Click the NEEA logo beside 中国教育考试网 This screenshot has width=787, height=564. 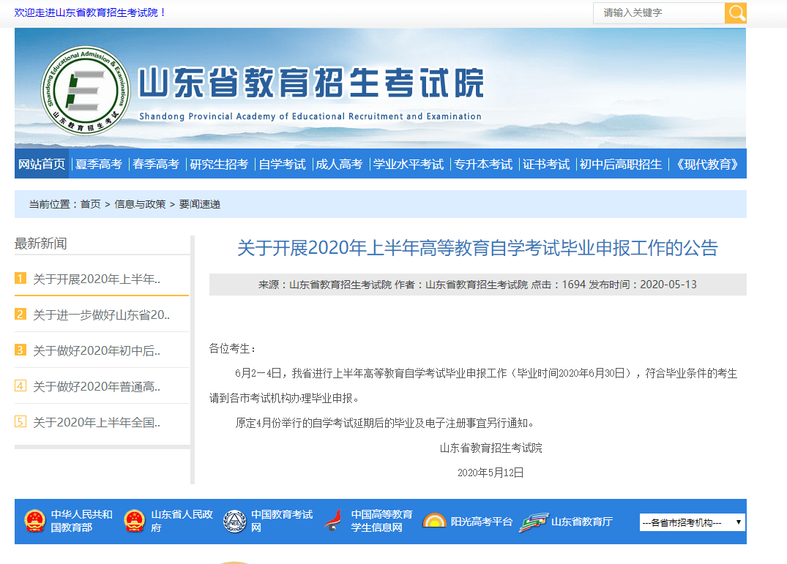[x=234, y=522]
